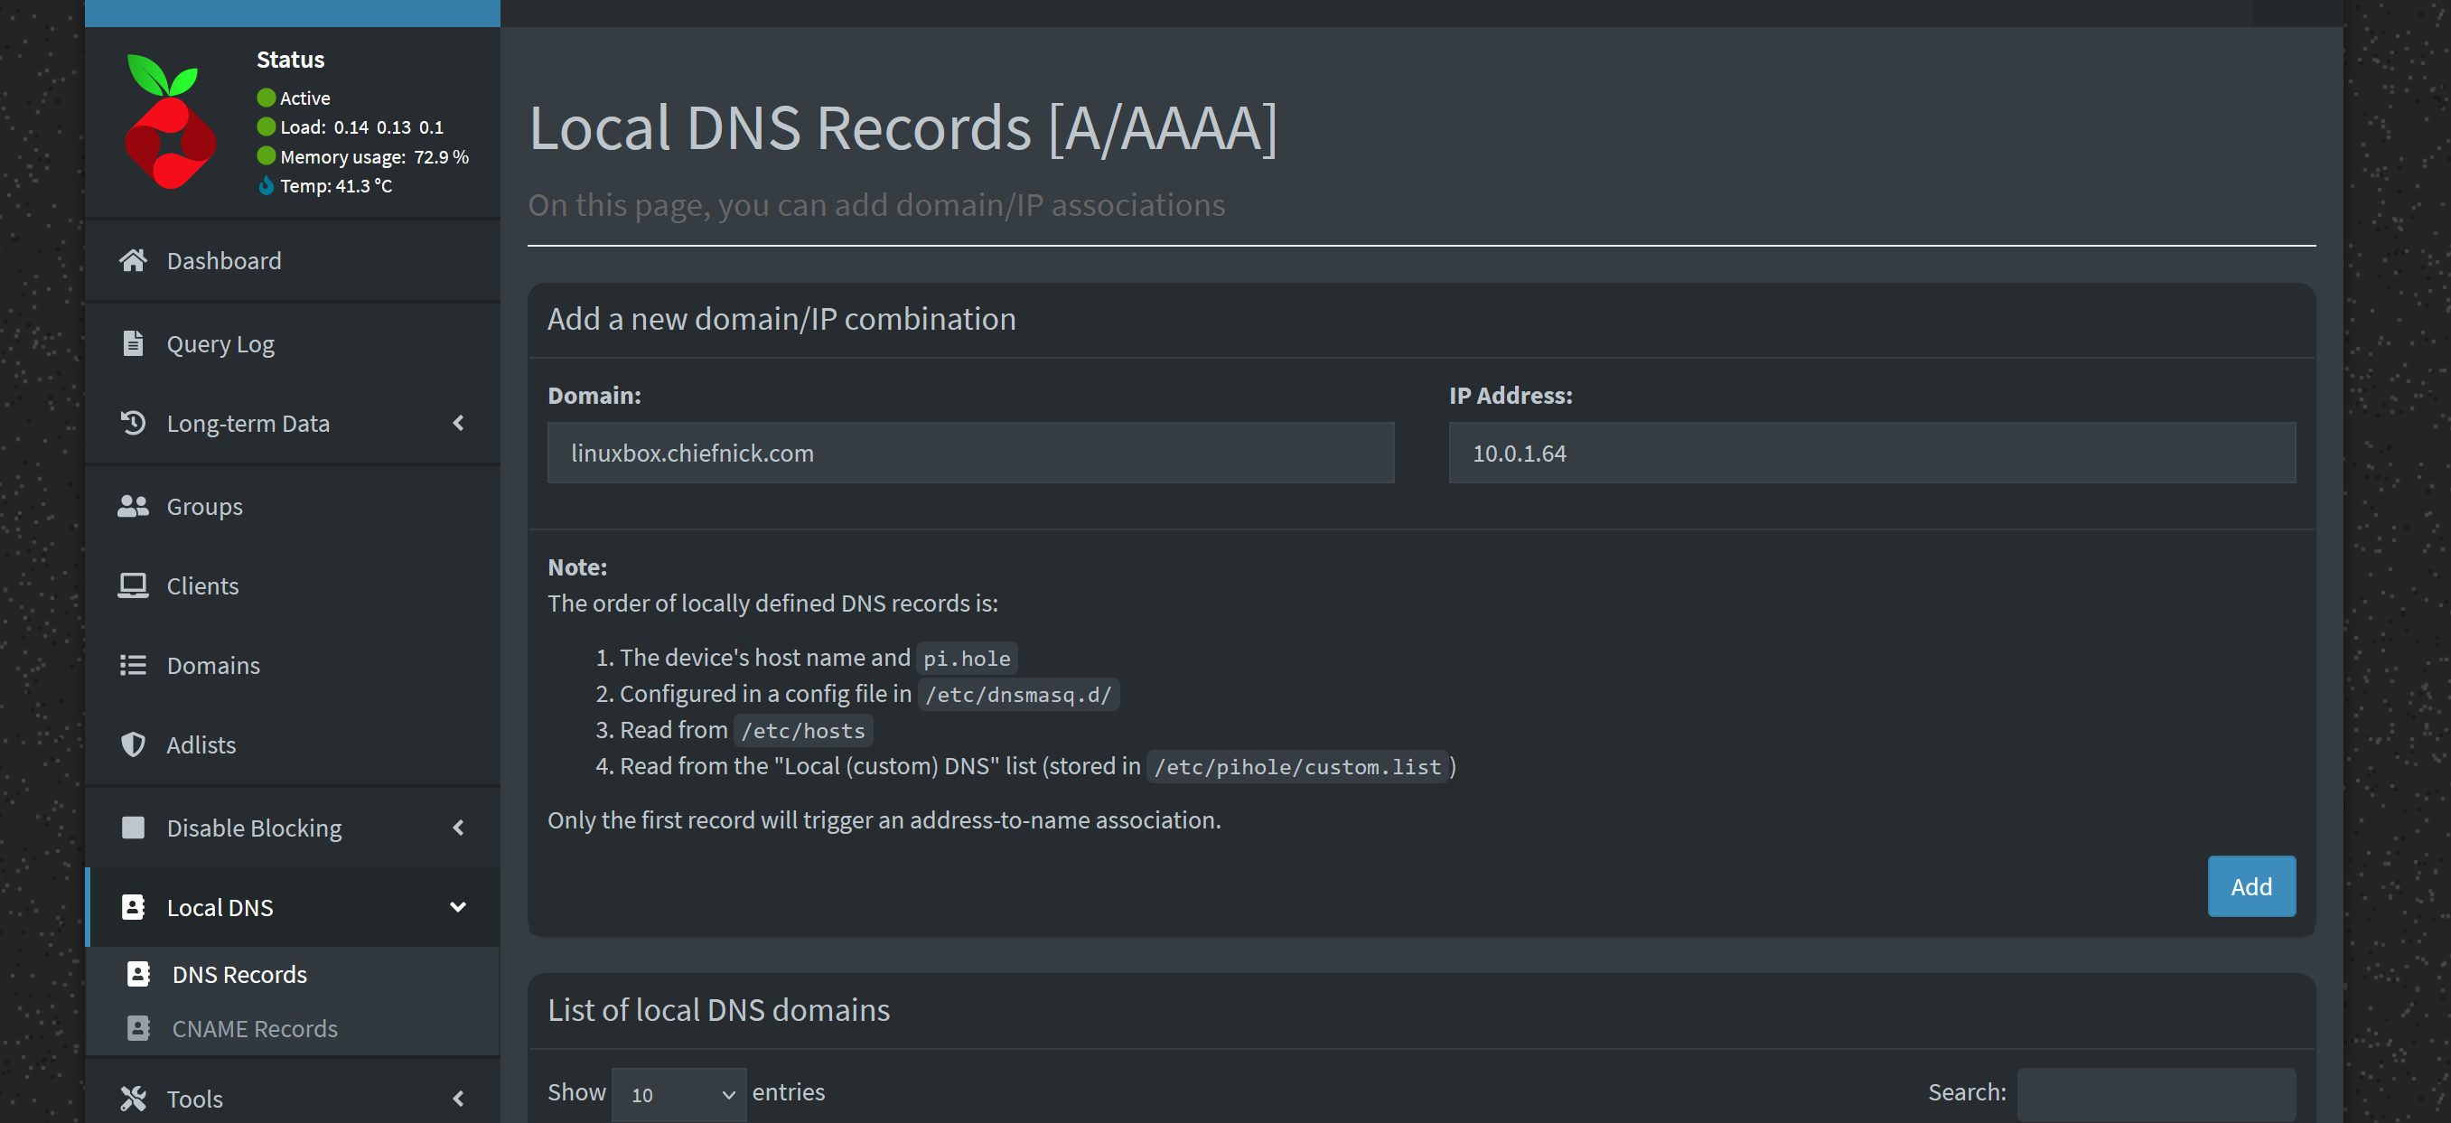Click the green Load status dot
The height and width of the screenshot is (1123, 2451).
pos(267,126)
